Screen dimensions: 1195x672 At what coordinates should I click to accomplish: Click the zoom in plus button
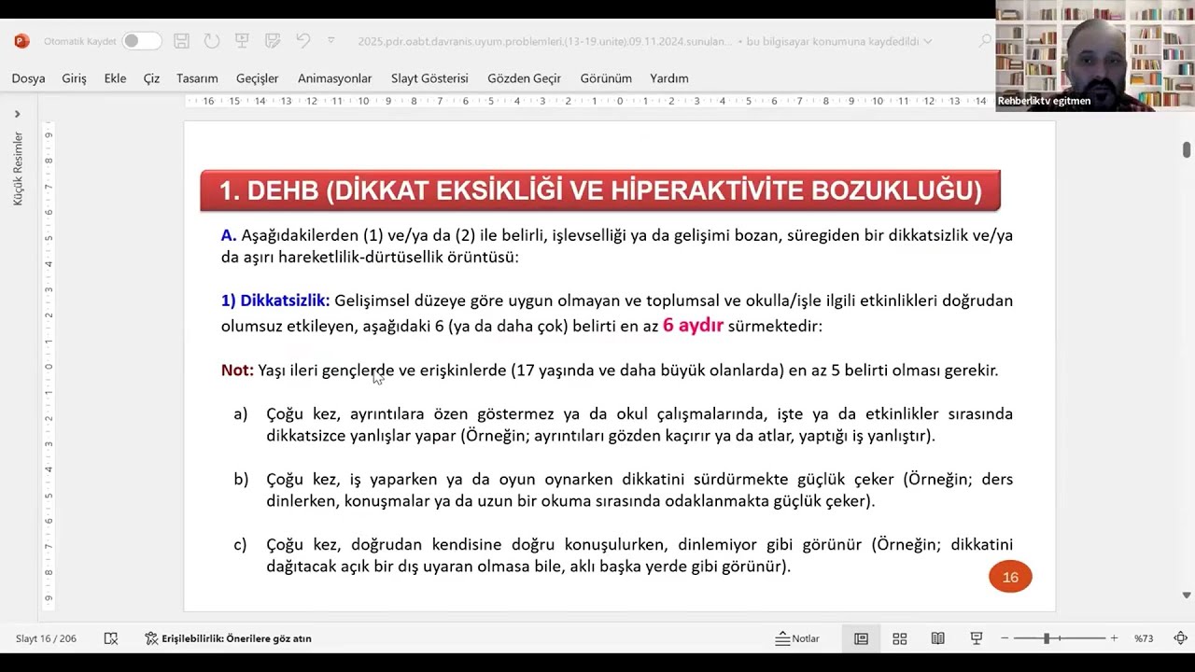tap(1114, 638)
